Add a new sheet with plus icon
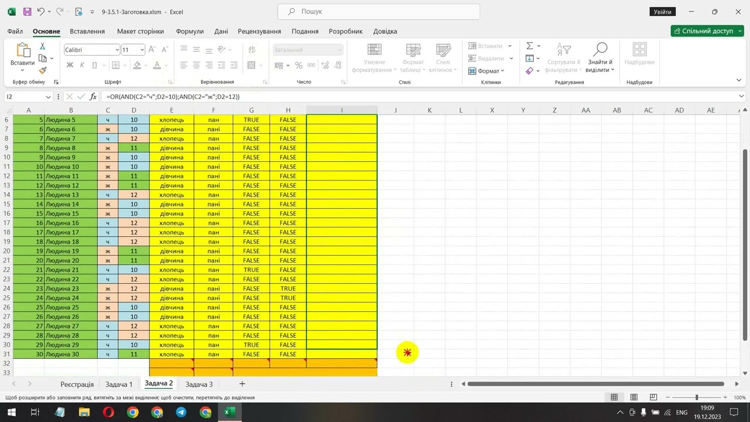 click(x=242, y=384)
